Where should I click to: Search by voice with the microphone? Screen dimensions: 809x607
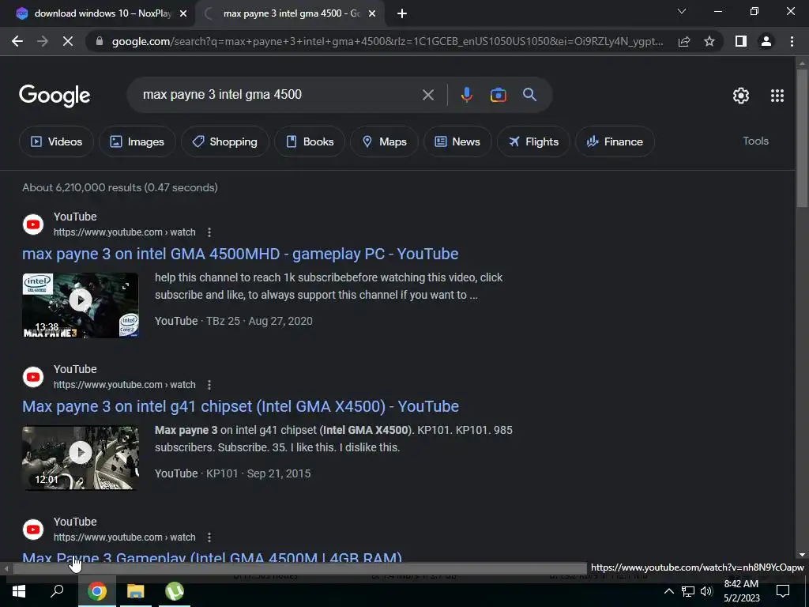coord(466,95)
